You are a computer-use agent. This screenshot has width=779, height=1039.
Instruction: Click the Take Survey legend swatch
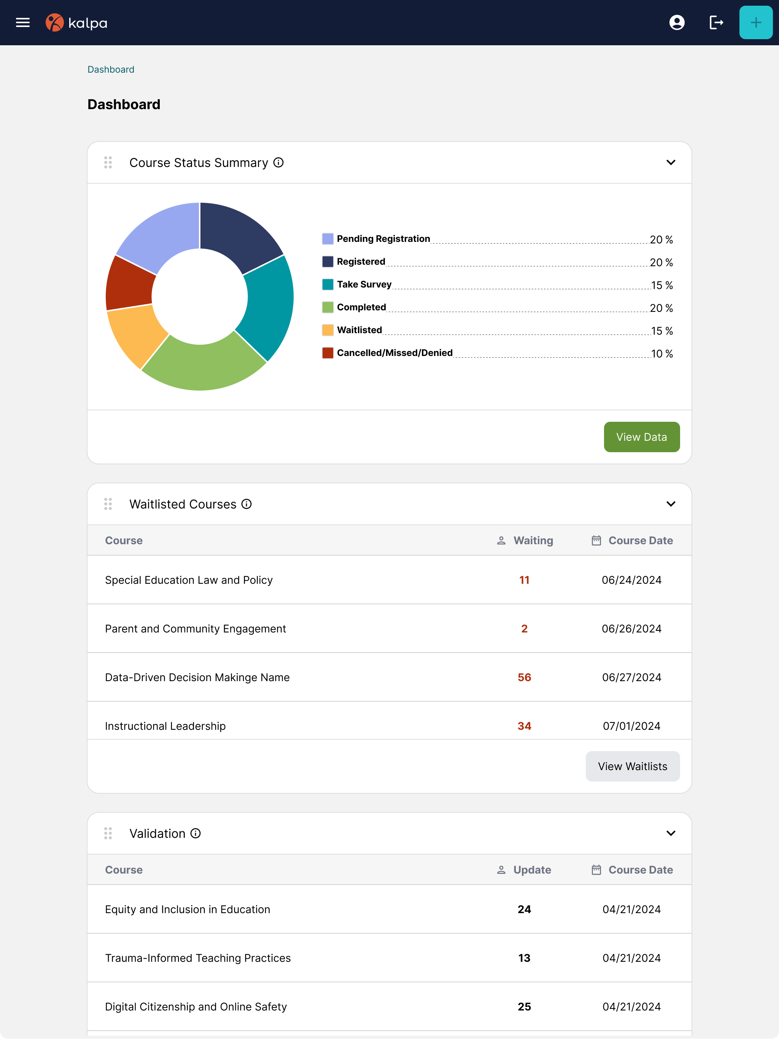click(x=327, y=284)
